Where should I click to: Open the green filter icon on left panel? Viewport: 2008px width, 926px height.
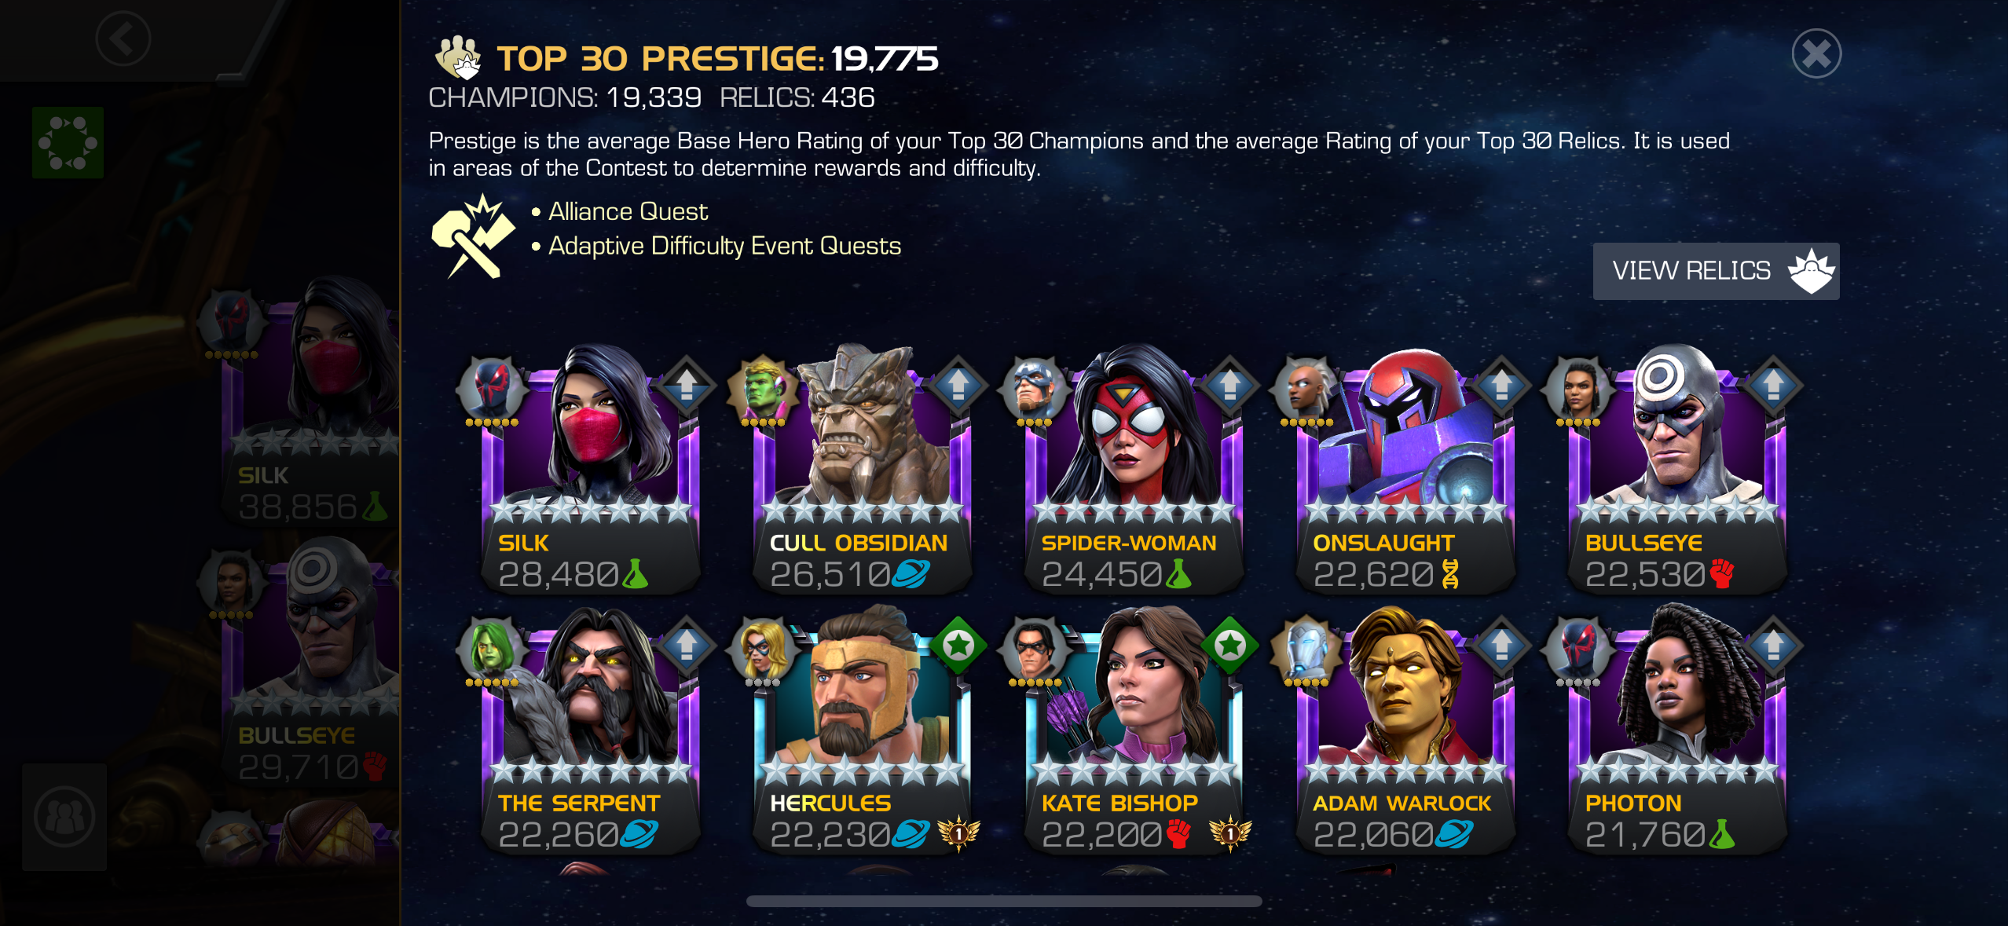coord(68,142)
